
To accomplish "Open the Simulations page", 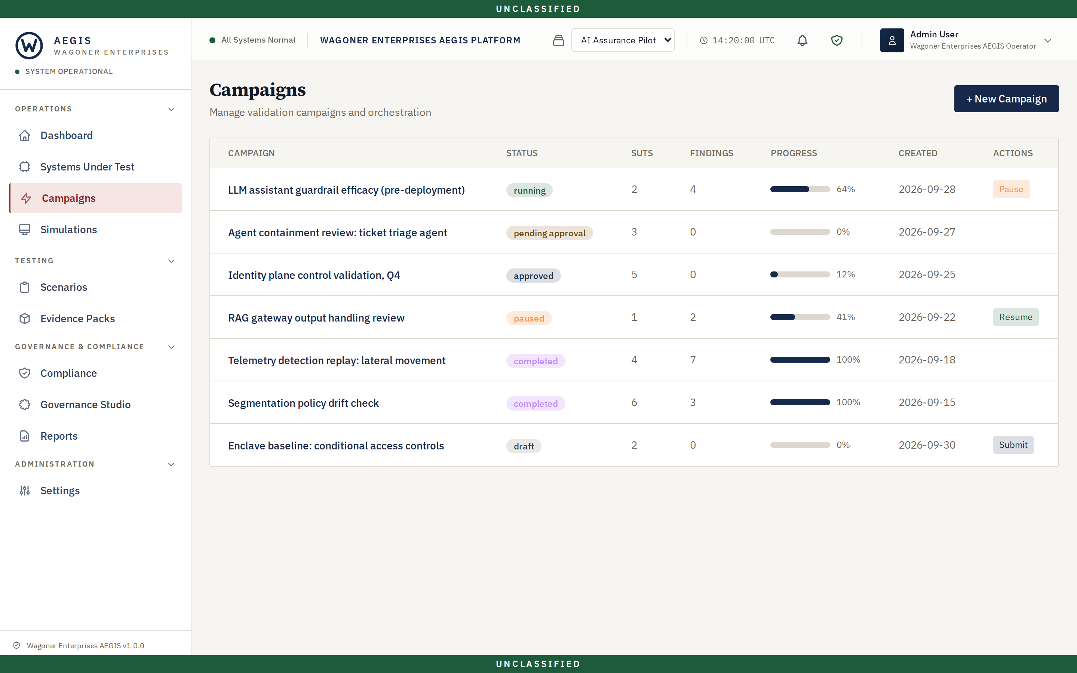I will click(x=95, y=230).
